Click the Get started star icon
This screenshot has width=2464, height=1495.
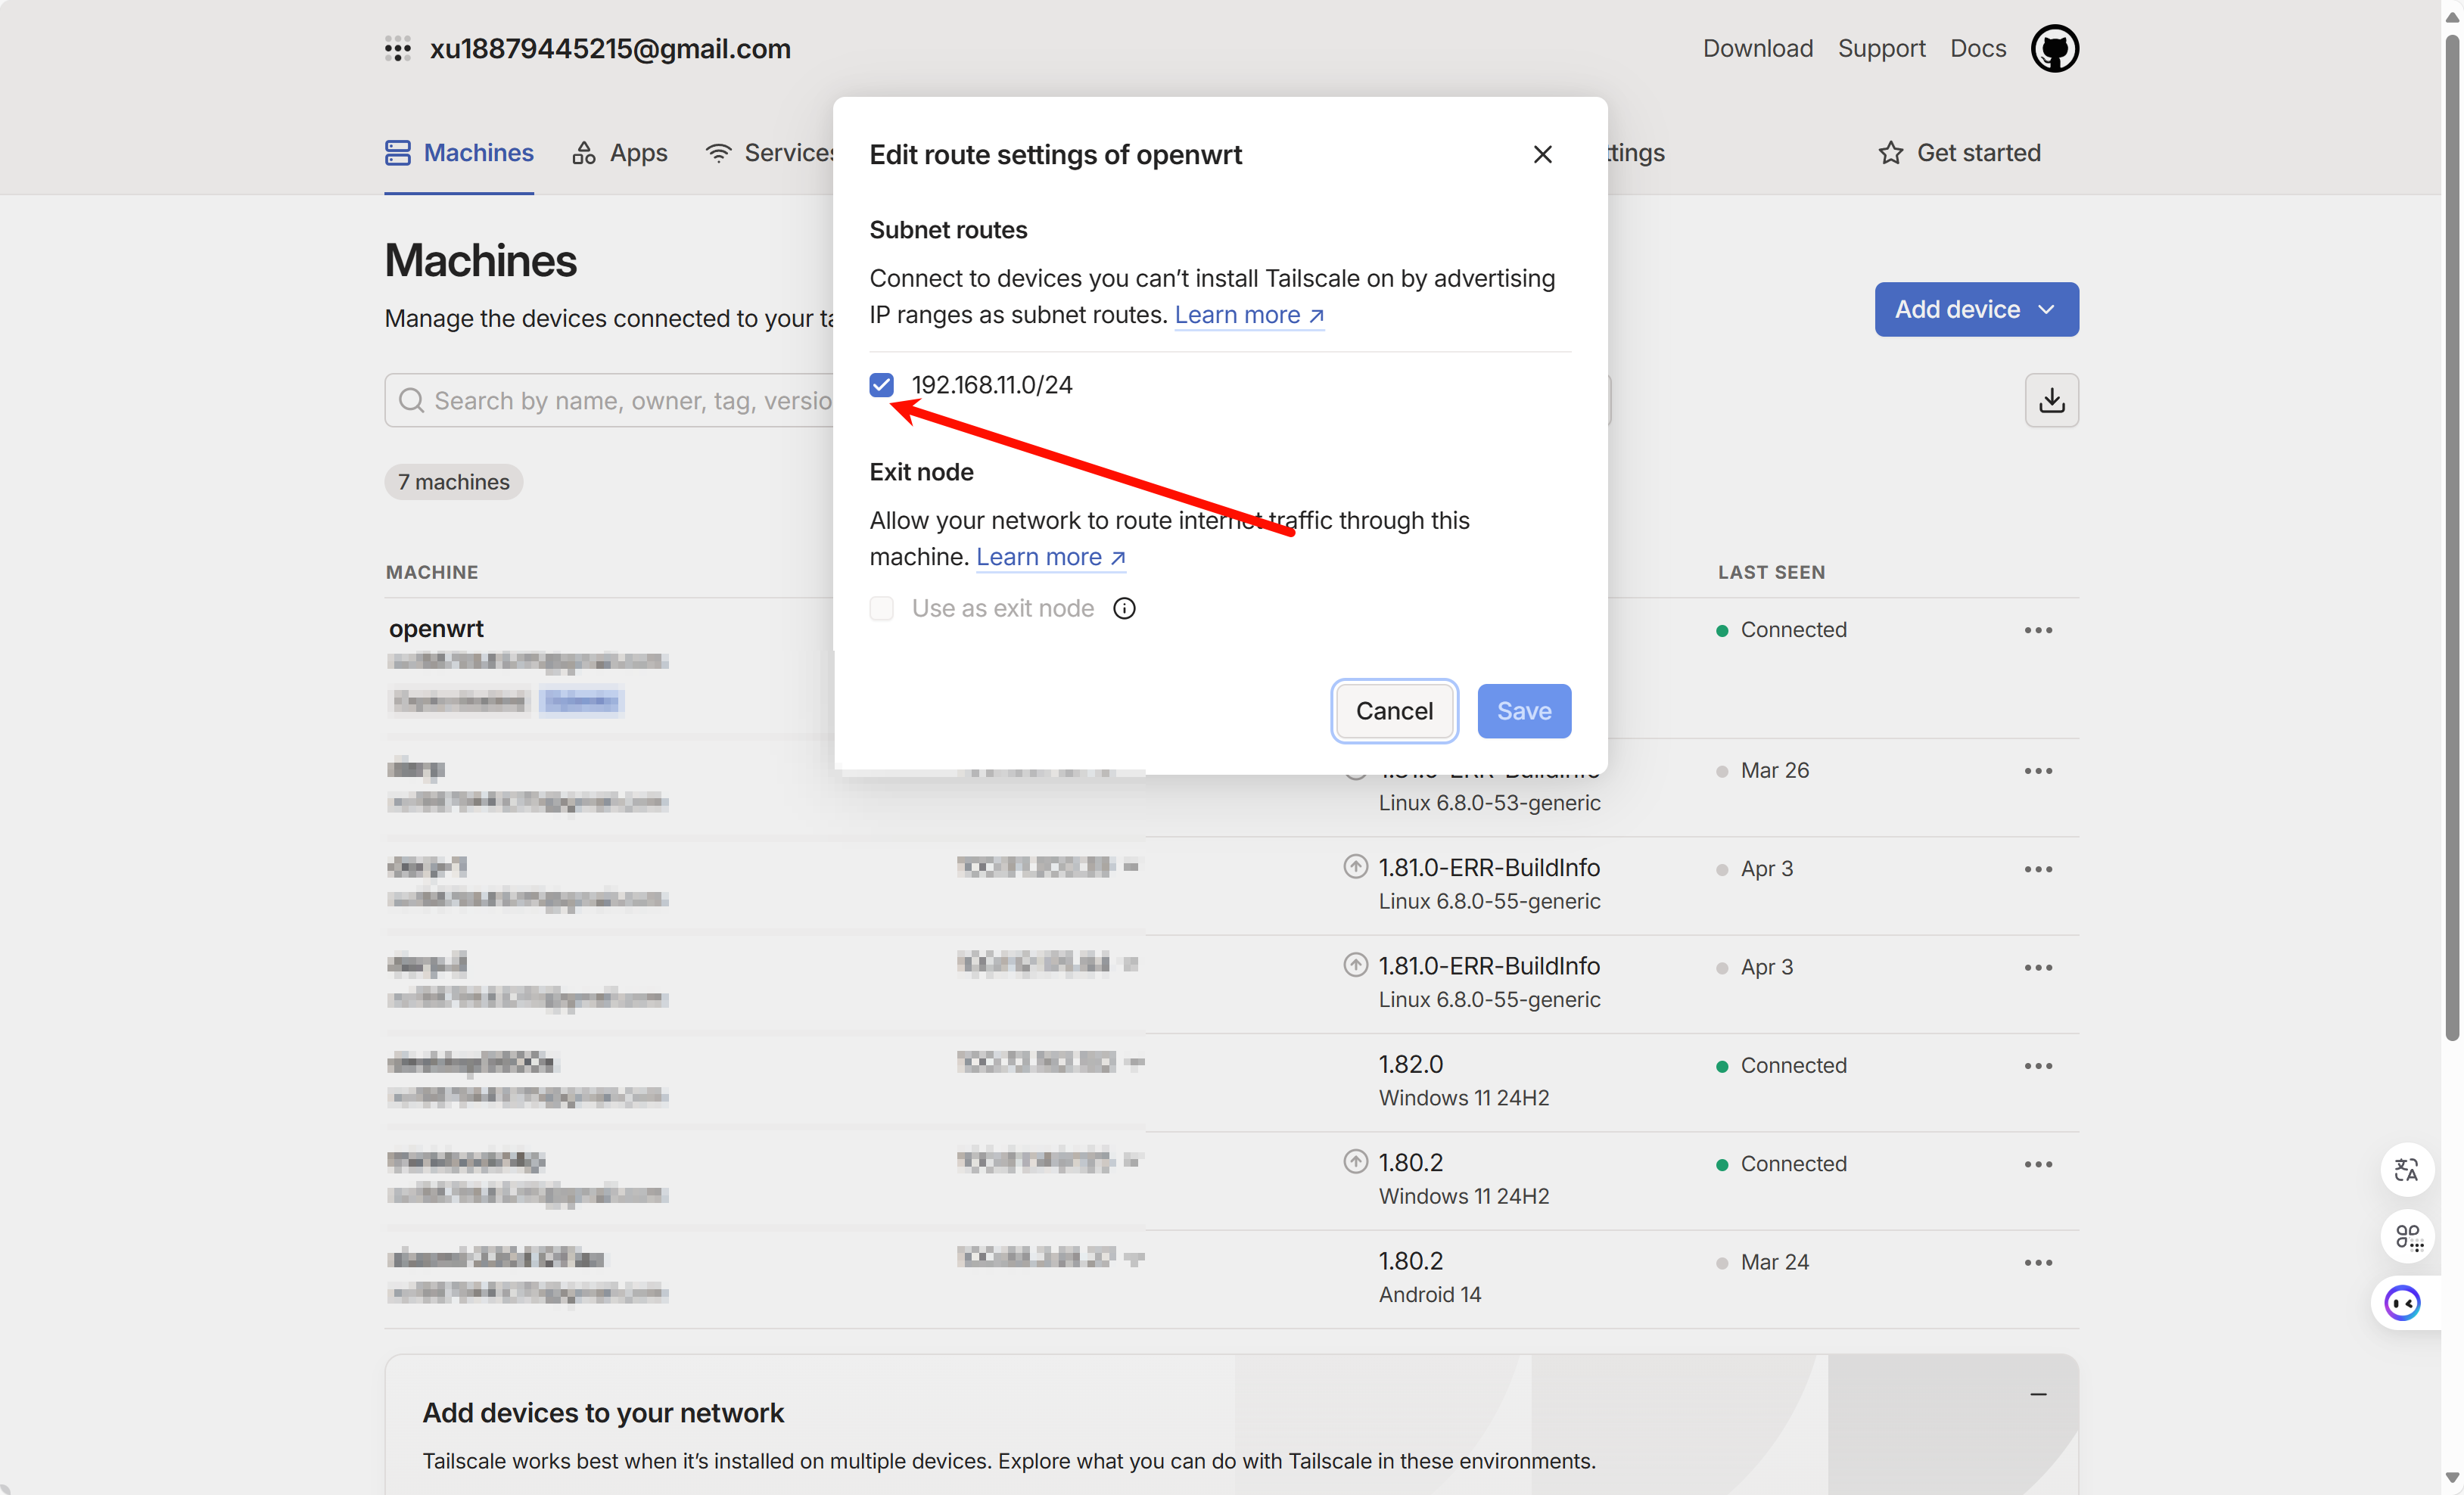(1890, 152)
